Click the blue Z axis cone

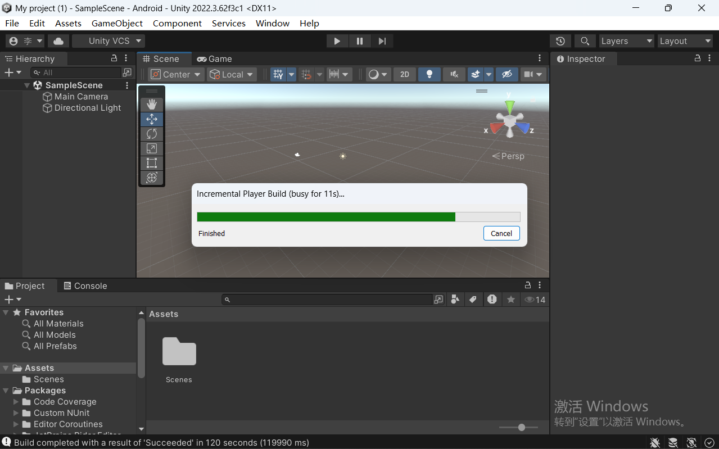(x=523, y=129)
